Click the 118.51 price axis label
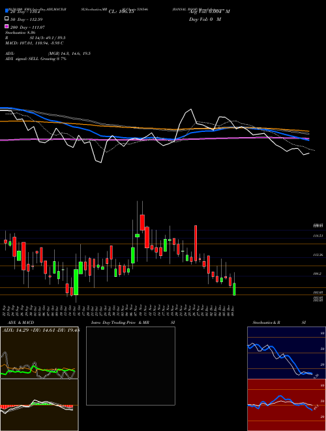 pyautogui.click(x=318, y=236)
